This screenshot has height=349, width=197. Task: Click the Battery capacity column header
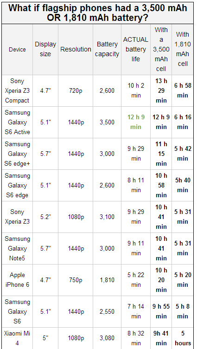point(107,49)
